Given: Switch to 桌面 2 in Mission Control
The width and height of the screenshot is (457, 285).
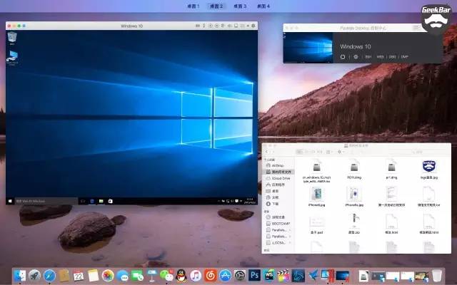Looking at the screenshot, I should pos(216,6).
